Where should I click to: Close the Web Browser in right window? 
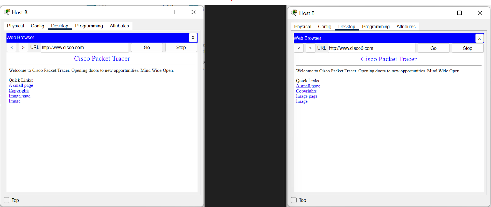[479, 38]
